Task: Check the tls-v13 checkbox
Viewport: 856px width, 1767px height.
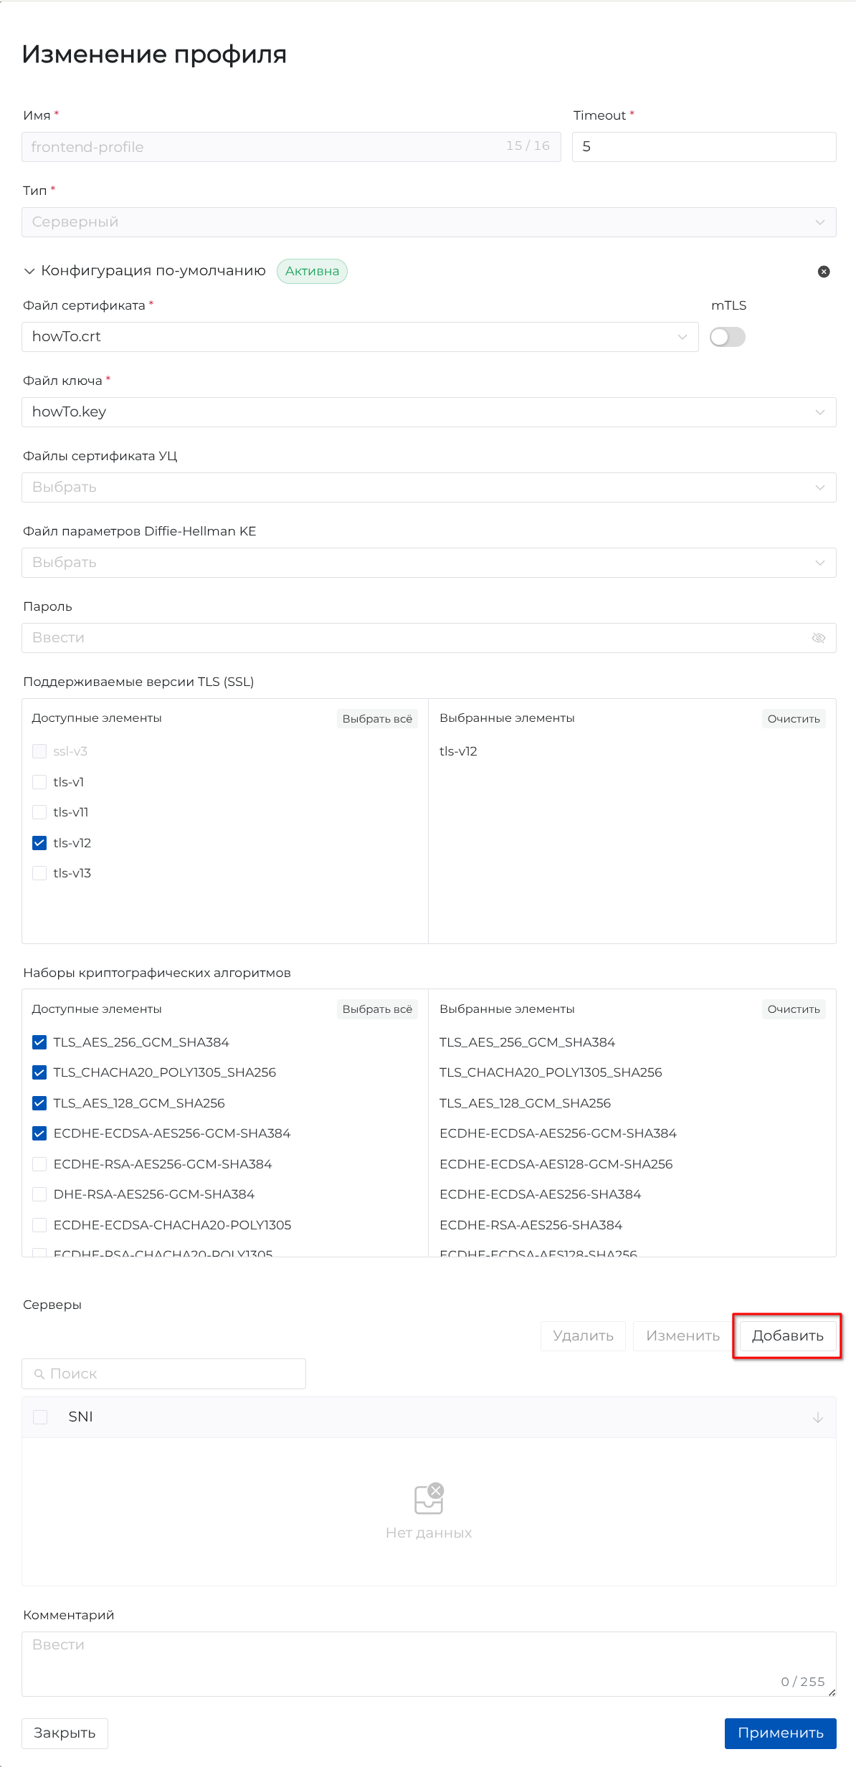Action: (39, 873)
